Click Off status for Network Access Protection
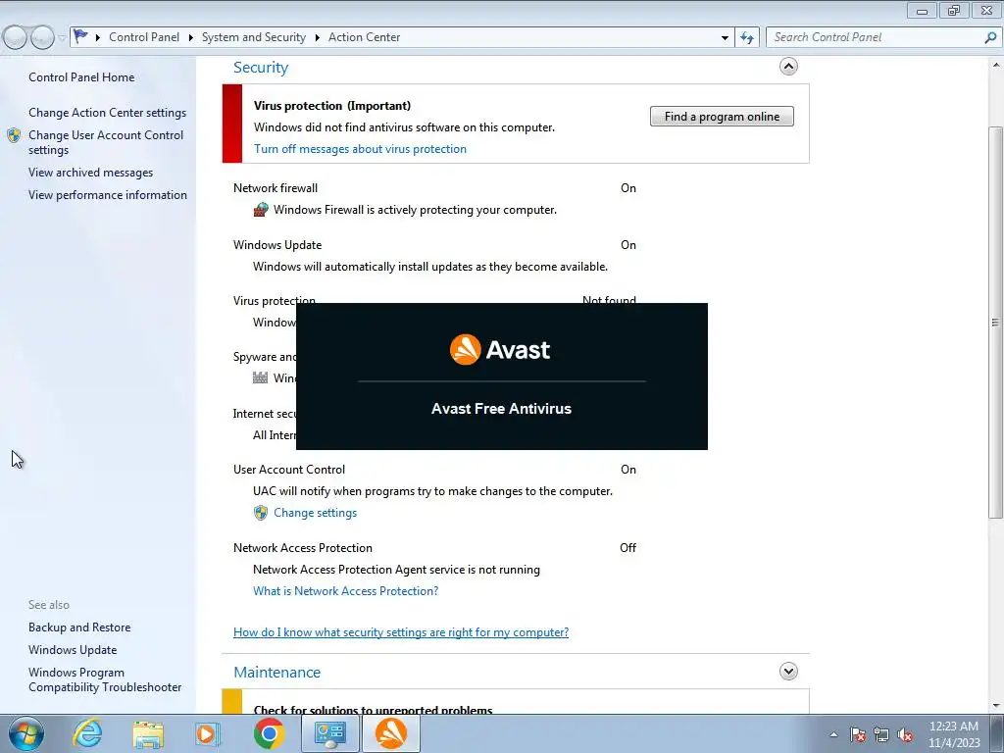The image size is (1004, 753). (628, 547)
